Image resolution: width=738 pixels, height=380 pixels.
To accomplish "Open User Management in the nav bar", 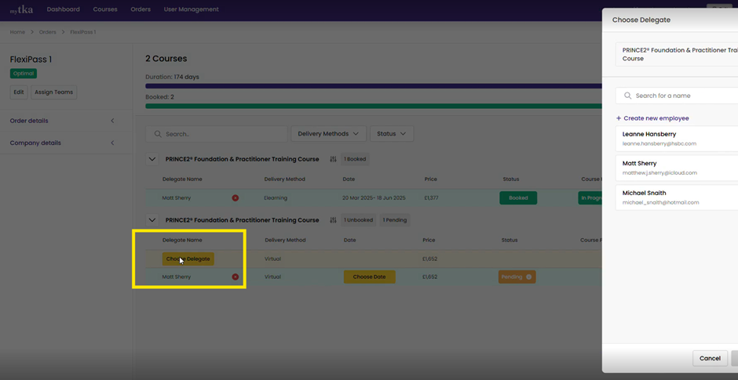I will click(191, 9).
